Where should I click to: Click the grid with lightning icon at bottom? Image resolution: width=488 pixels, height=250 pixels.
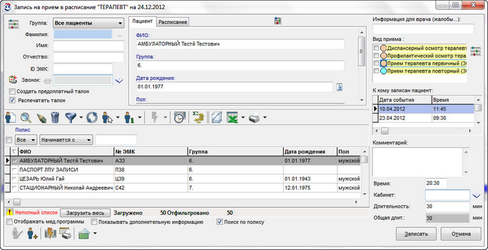pyautogui.click(x=50, y=234)
